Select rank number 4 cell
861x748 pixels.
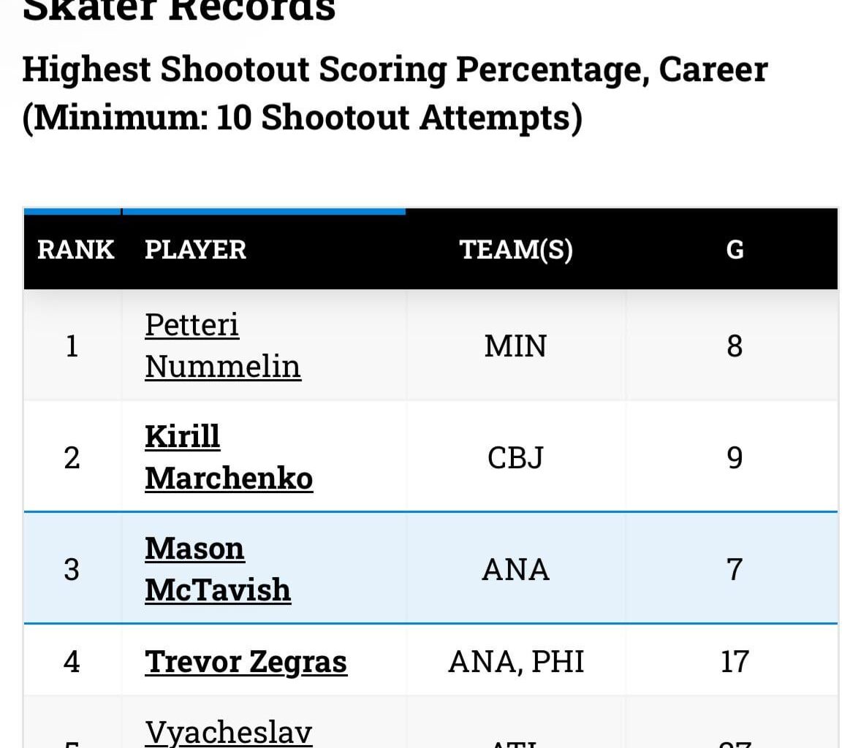click(x=72, y=661)
